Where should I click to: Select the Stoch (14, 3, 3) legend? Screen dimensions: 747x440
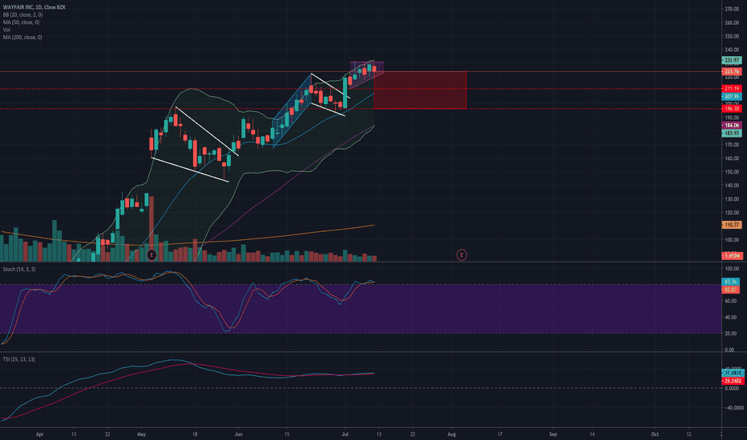tap(19, 270)
